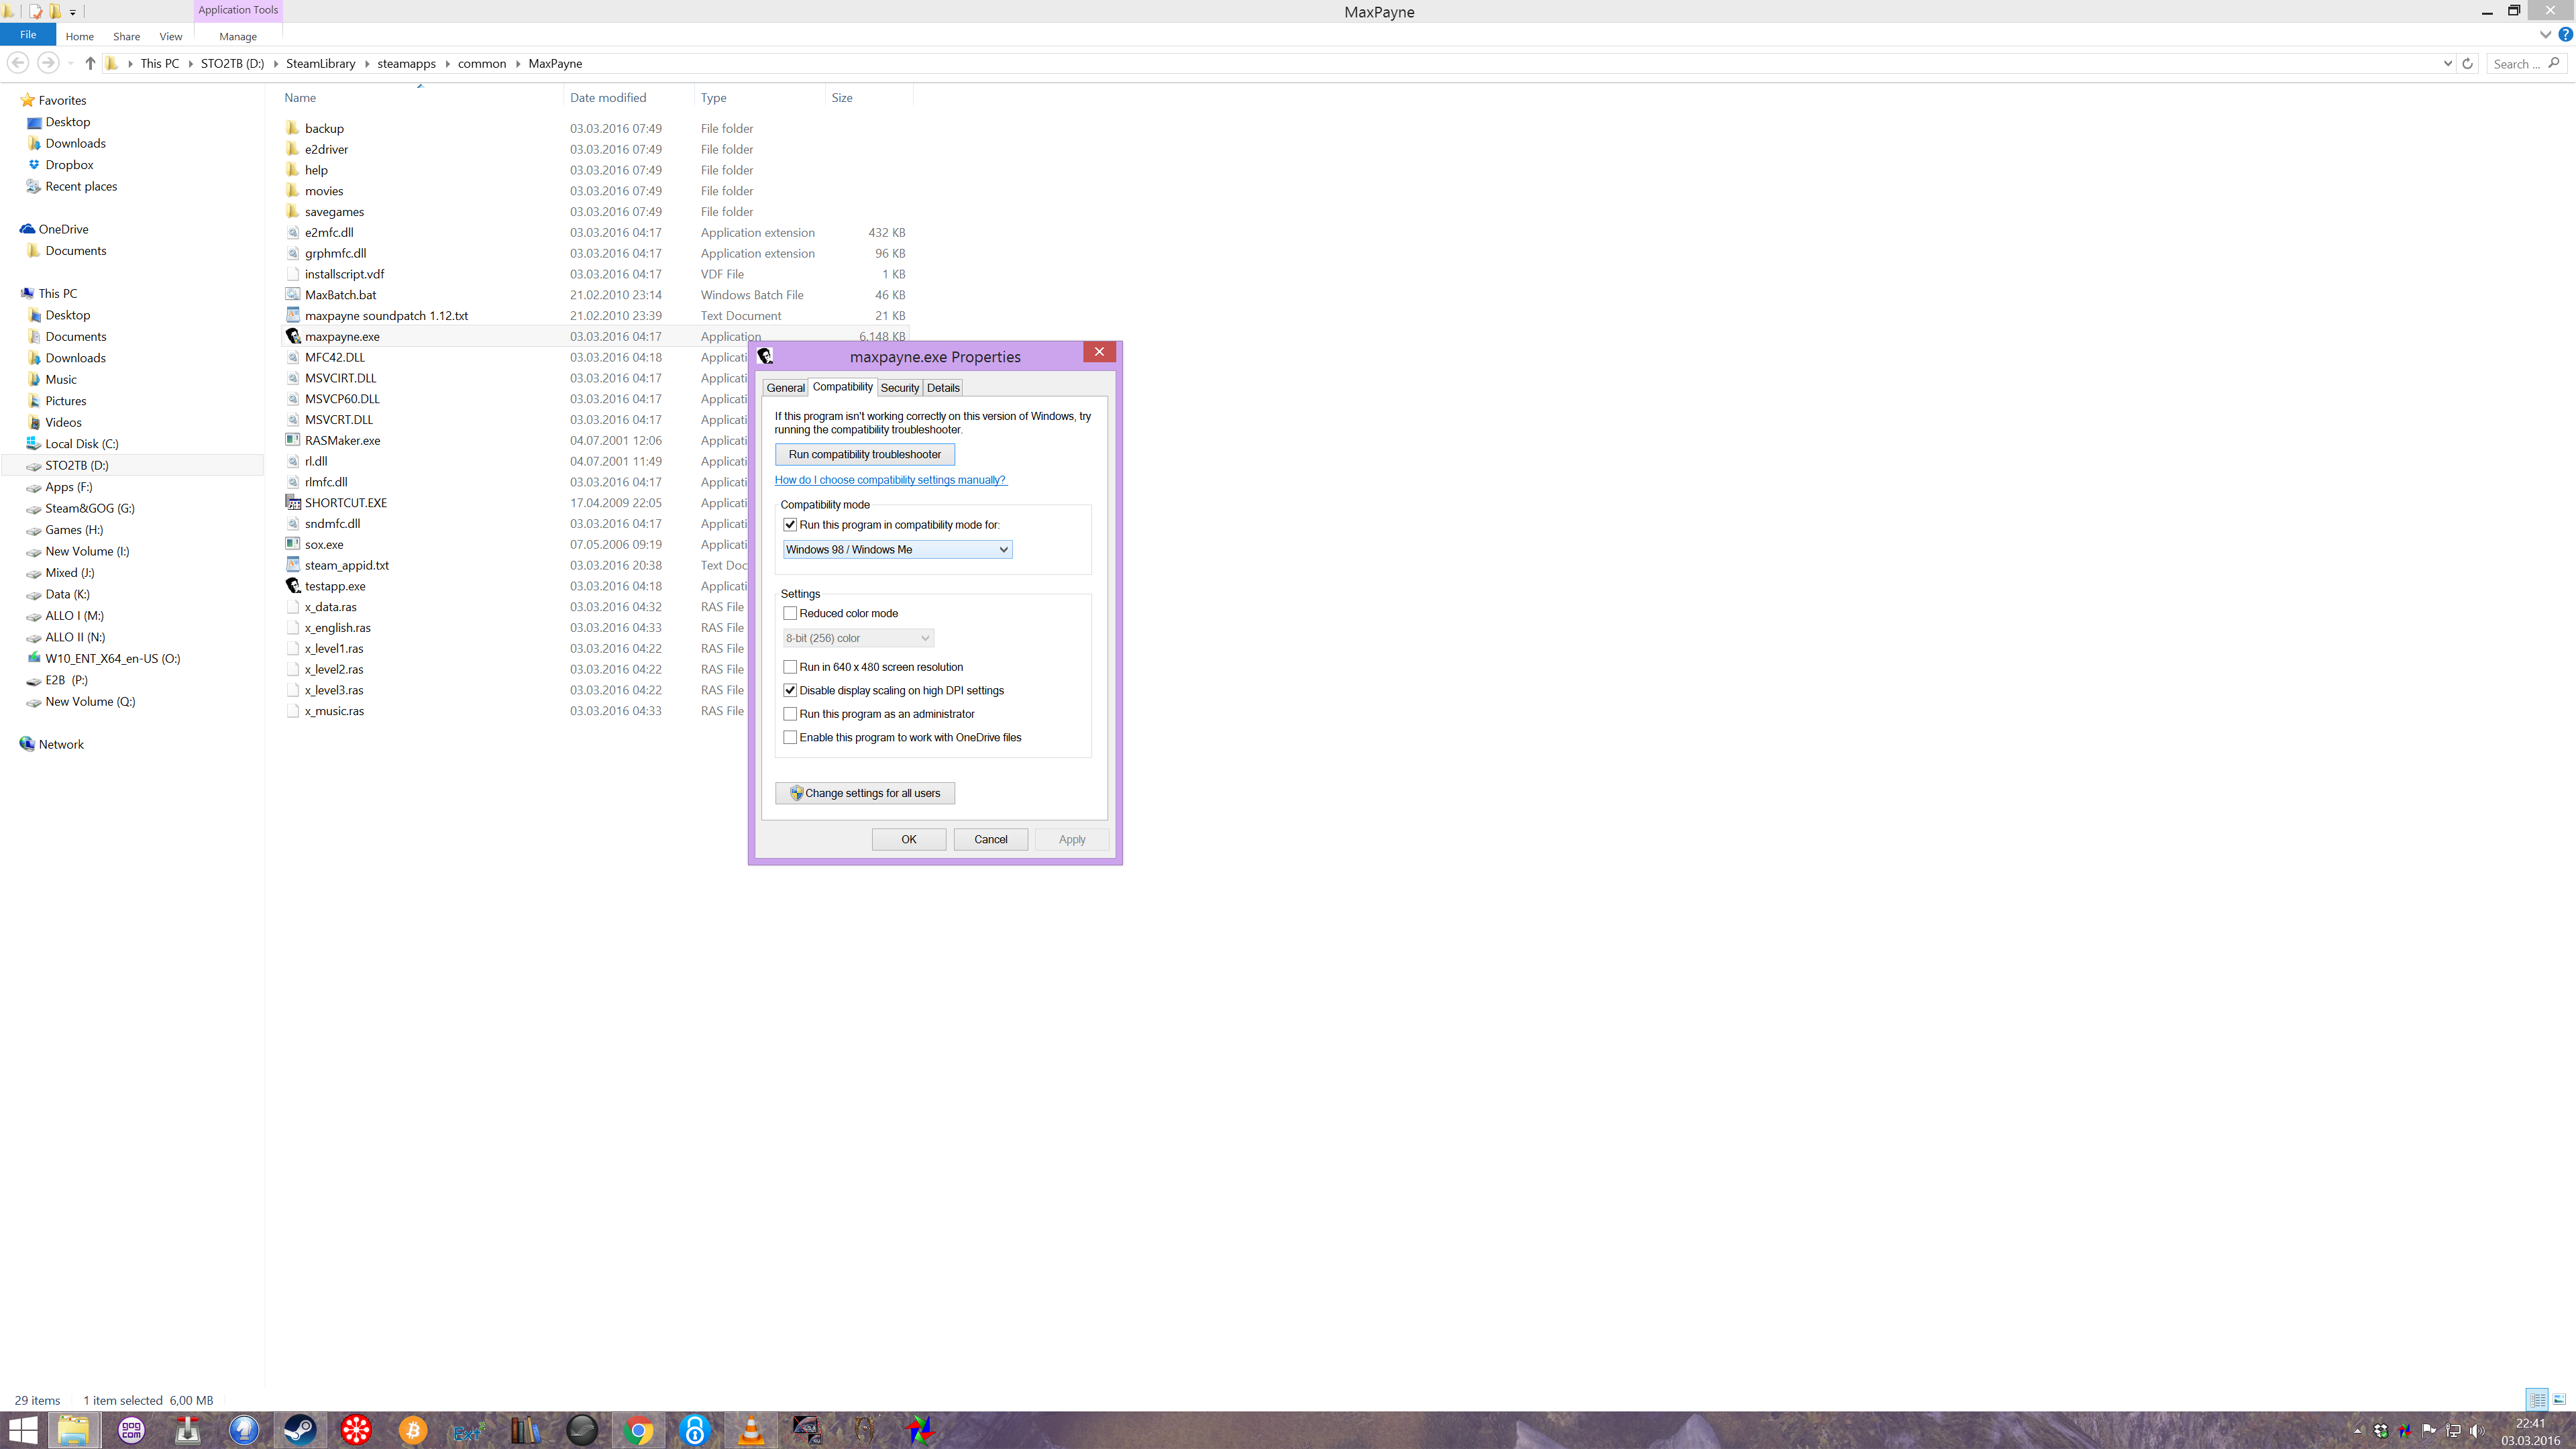Viewport: 2576px width, 1449px height.
Task: Open Steam from the taskbar
Action: point(299,1430)
